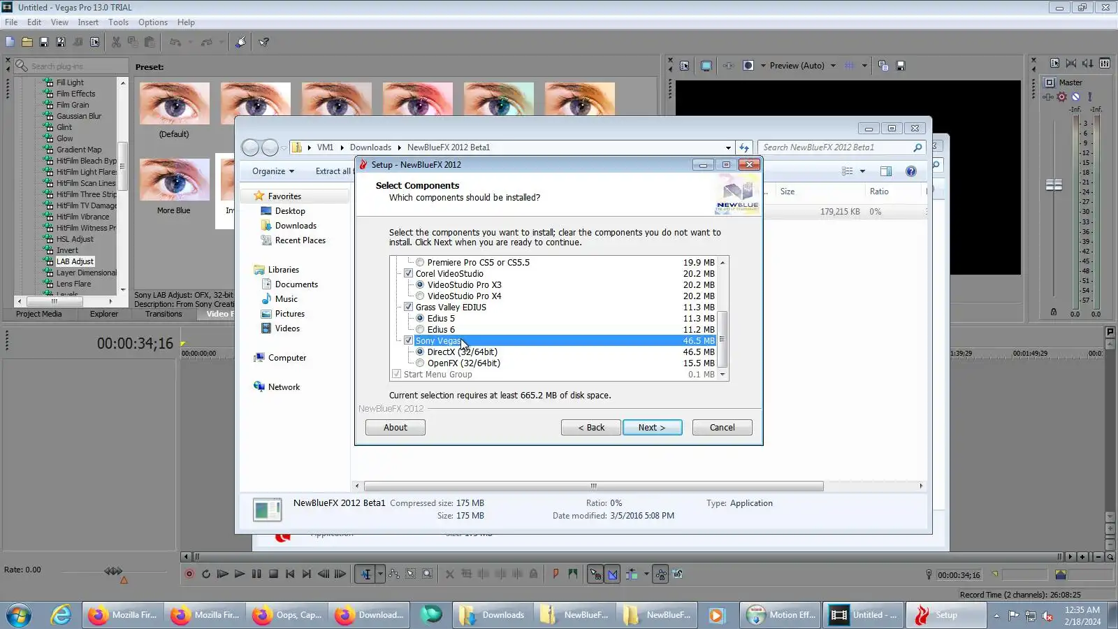Start recording with the red Record button
The height and width of the screenshot is (629, 1118).
coord(189,574)
